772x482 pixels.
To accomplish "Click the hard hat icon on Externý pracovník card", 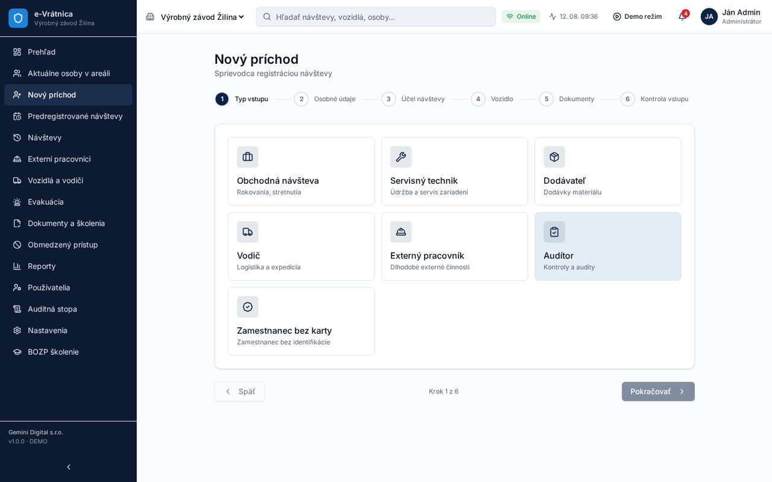I will tap(401, 232).
